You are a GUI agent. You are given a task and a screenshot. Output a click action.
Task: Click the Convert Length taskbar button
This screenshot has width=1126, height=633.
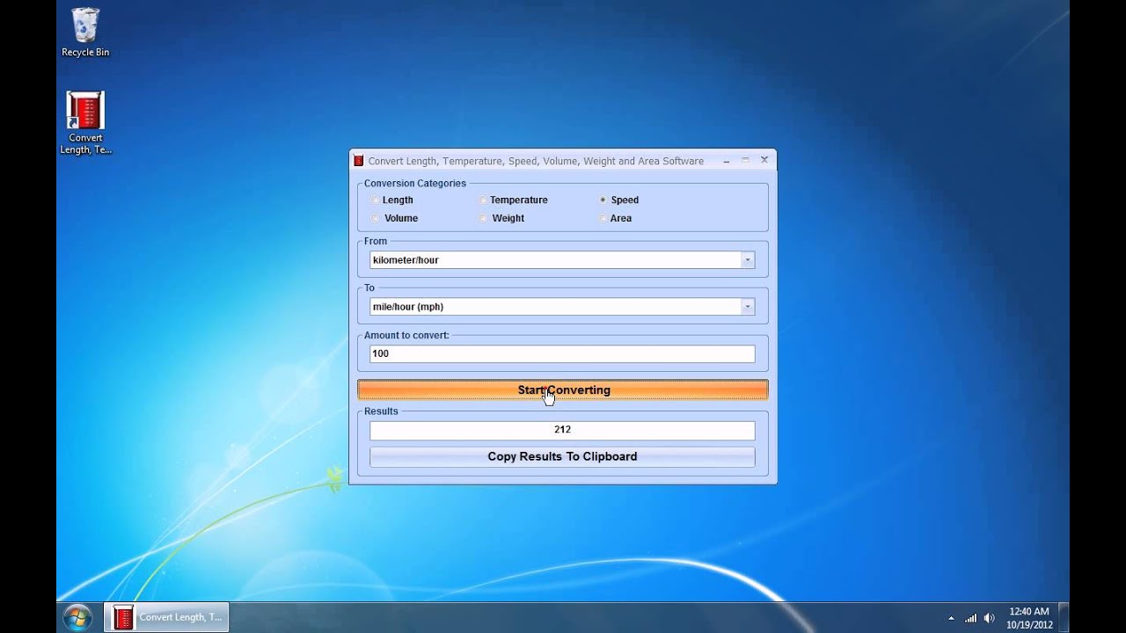click(166, 617)
